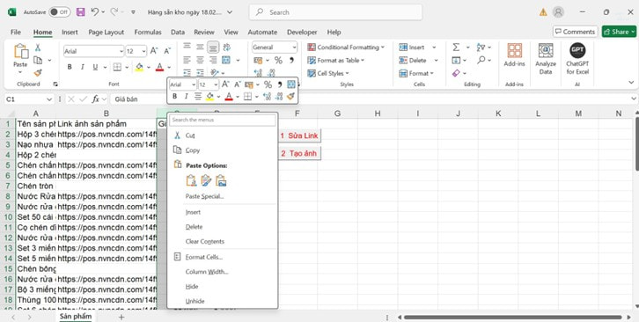Choose Hide in the context menu
Viewport: 639px width, 322px height.
223,287
